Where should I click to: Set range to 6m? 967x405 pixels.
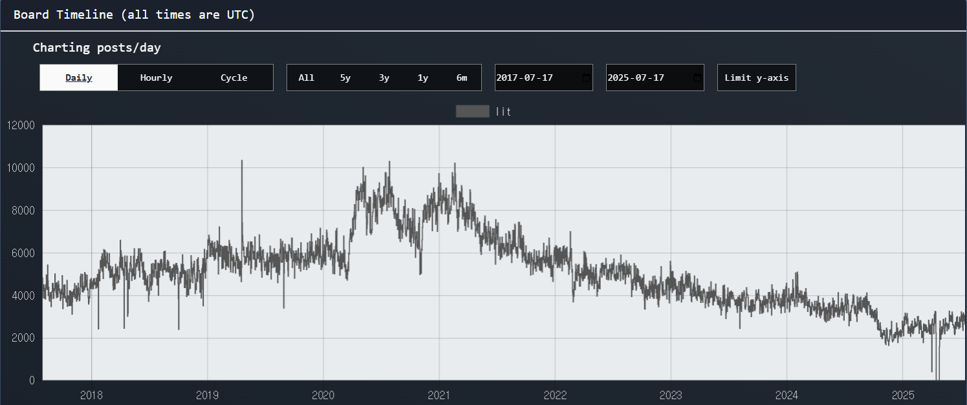tap(462, 78)
